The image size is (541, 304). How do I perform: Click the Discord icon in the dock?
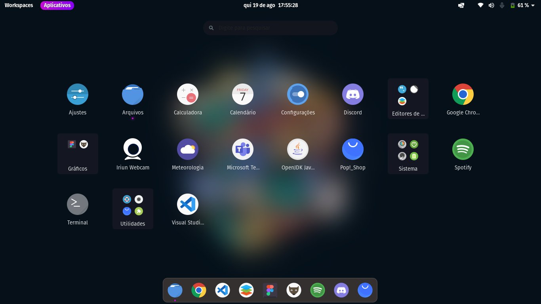pyautogui.click(x=341, y=291)
